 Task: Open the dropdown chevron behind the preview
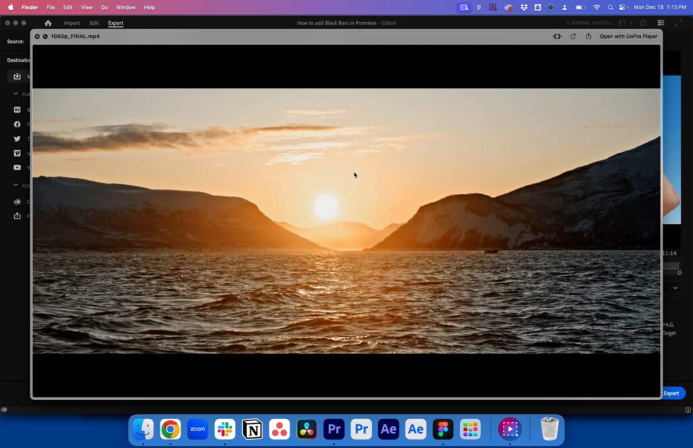pyautogui.click(x=675, y=288)
